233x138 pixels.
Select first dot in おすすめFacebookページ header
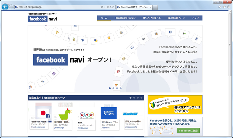tap(130, 98)
